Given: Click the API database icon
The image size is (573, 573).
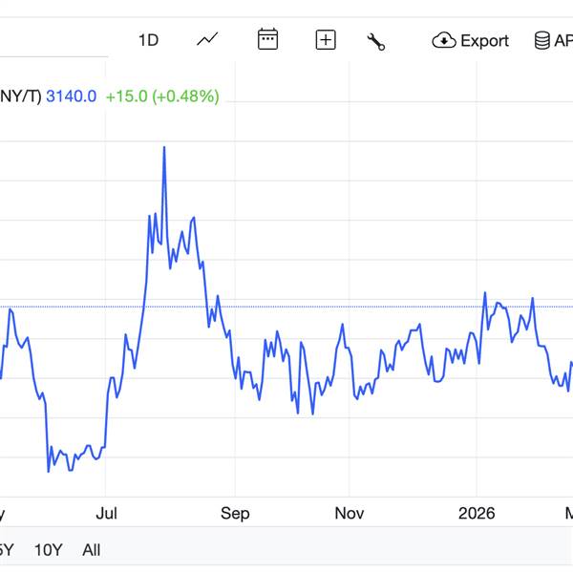Looking at the screenshot, I should click(x=541, y=41).
